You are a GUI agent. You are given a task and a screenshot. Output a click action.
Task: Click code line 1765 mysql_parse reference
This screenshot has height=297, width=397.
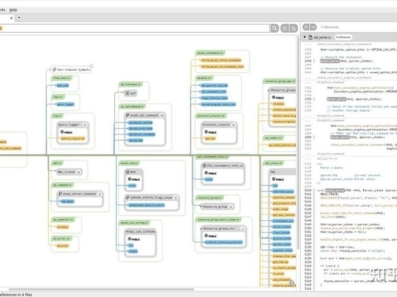(x=336, y=99)
